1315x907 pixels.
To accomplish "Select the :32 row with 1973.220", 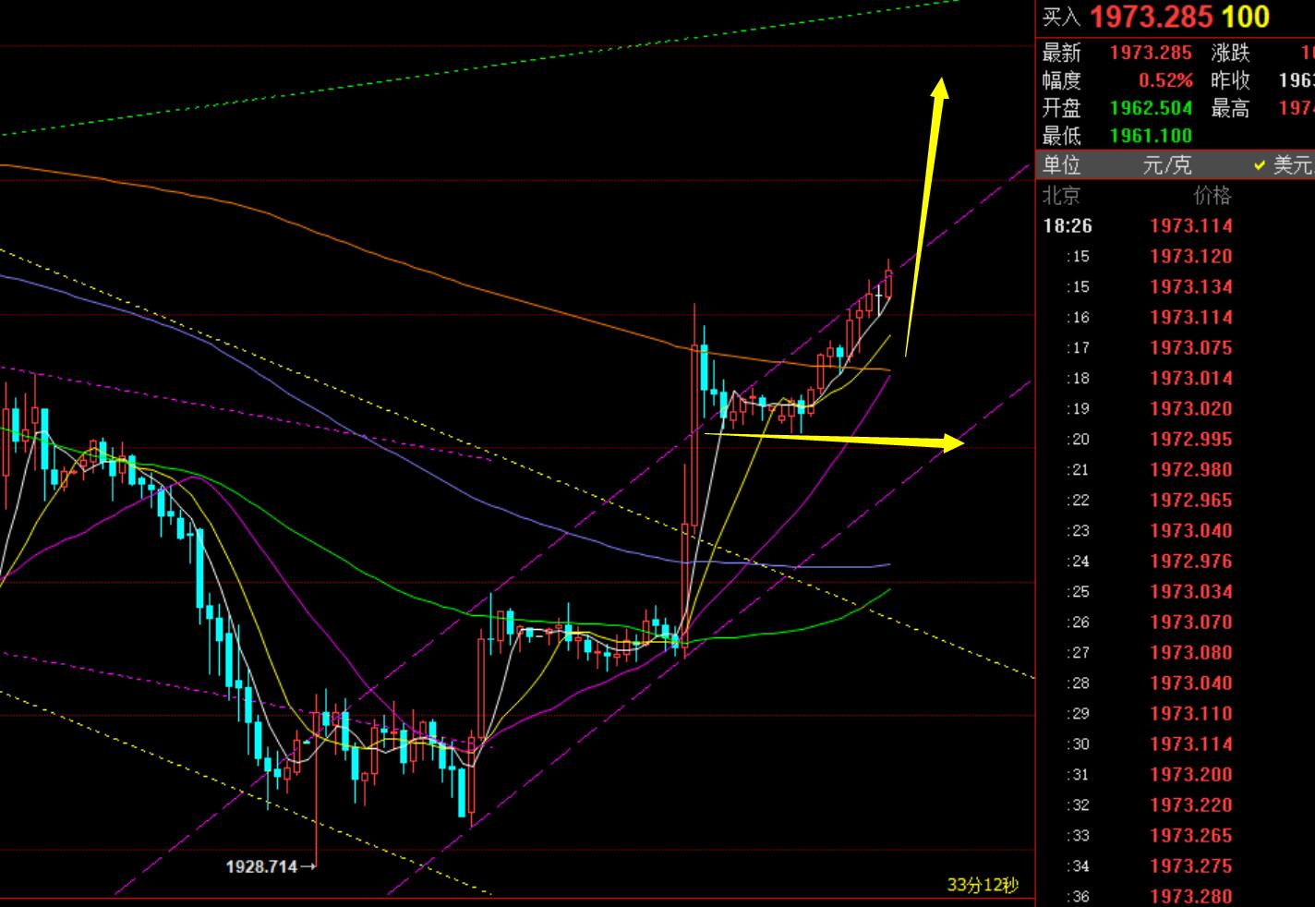I will click(1176, 805).
